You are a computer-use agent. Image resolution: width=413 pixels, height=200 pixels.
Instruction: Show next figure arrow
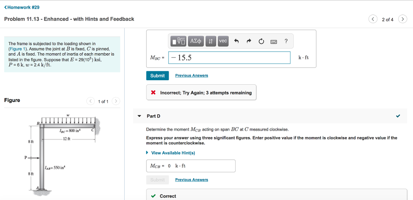(116, 101)
